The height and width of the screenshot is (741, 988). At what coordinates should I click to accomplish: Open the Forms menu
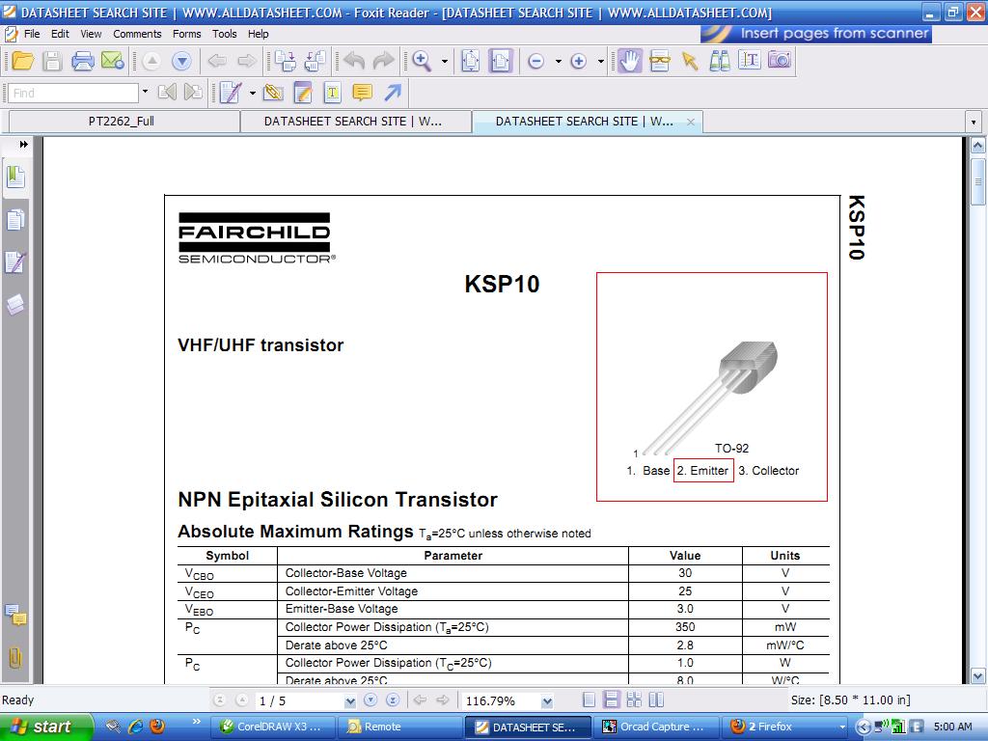pos(186,34)
